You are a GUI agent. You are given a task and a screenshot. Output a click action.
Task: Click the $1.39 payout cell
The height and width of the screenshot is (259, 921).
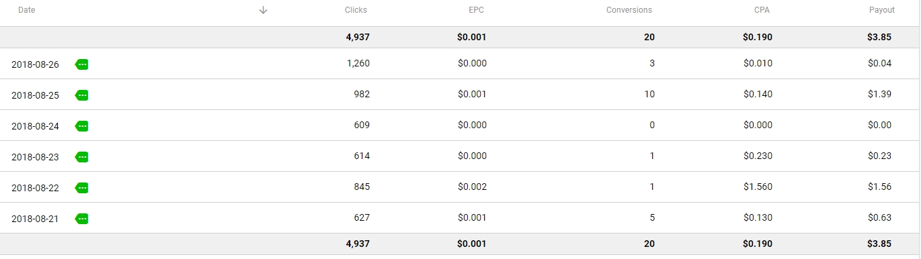coord(880,95)
